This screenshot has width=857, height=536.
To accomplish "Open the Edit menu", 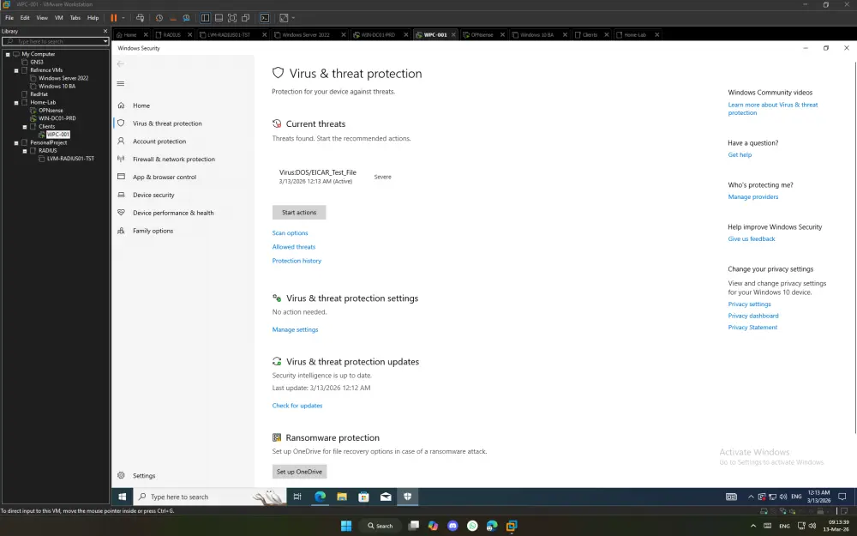I will [x=25, y=17].
